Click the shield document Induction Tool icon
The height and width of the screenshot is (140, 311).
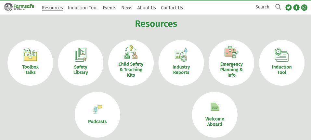tap(282, 55)
